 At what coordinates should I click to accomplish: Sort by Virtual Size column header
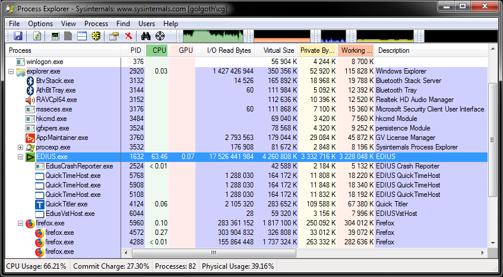click(x=277, y=50)
